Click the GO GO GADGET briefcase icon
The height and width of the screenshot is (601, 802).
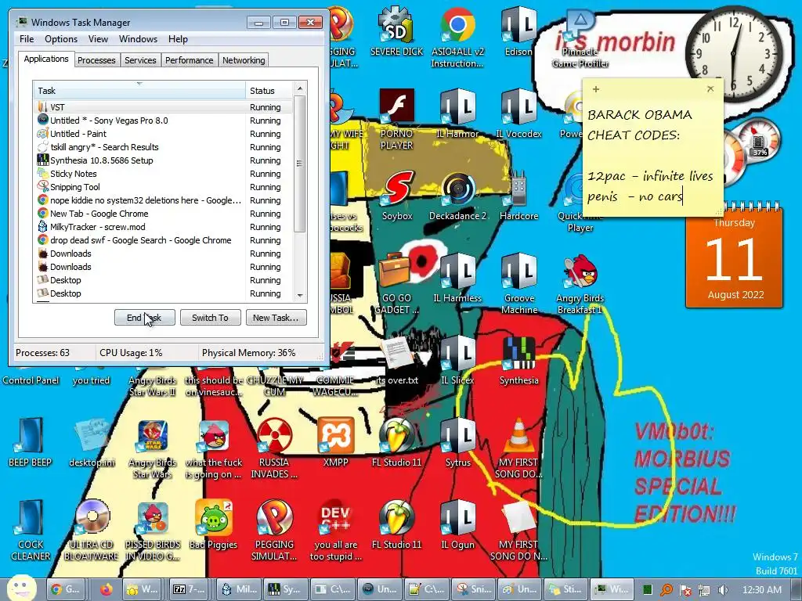pyautogui.click(x=396, y=283)
